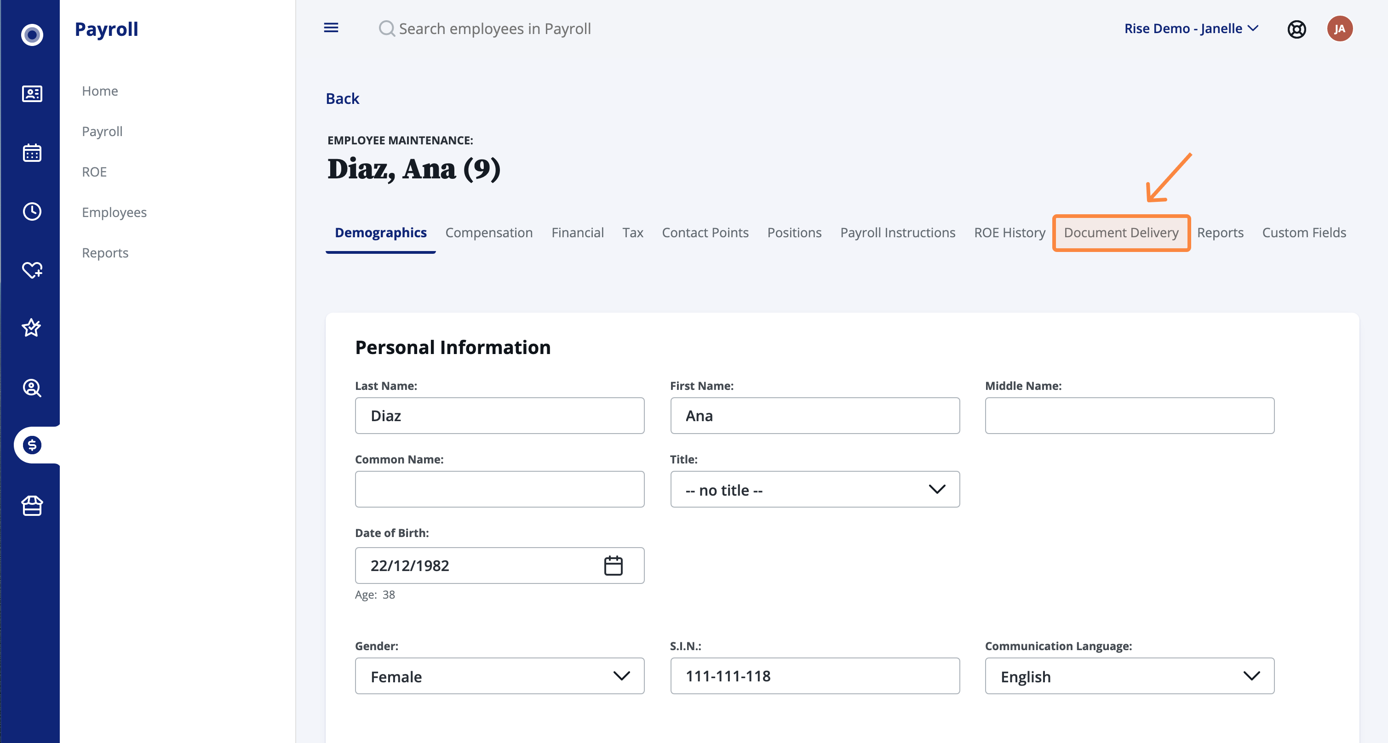This screenshot has width=1388, height=743.
Task: Switch to the Document Delivery tab
Action: 1121,233
